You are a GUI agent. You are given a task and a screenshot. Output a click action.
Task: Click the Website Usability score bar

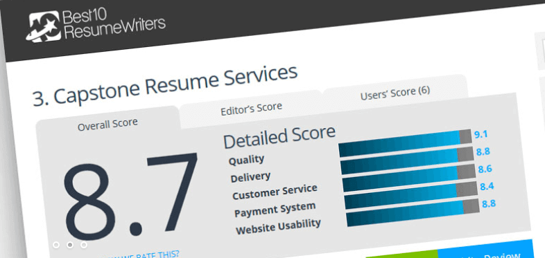[413, 212]
